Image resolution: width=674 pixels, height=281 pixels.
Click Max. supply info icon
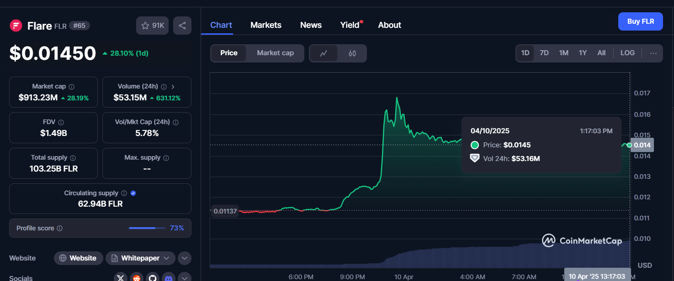[166, 158]
